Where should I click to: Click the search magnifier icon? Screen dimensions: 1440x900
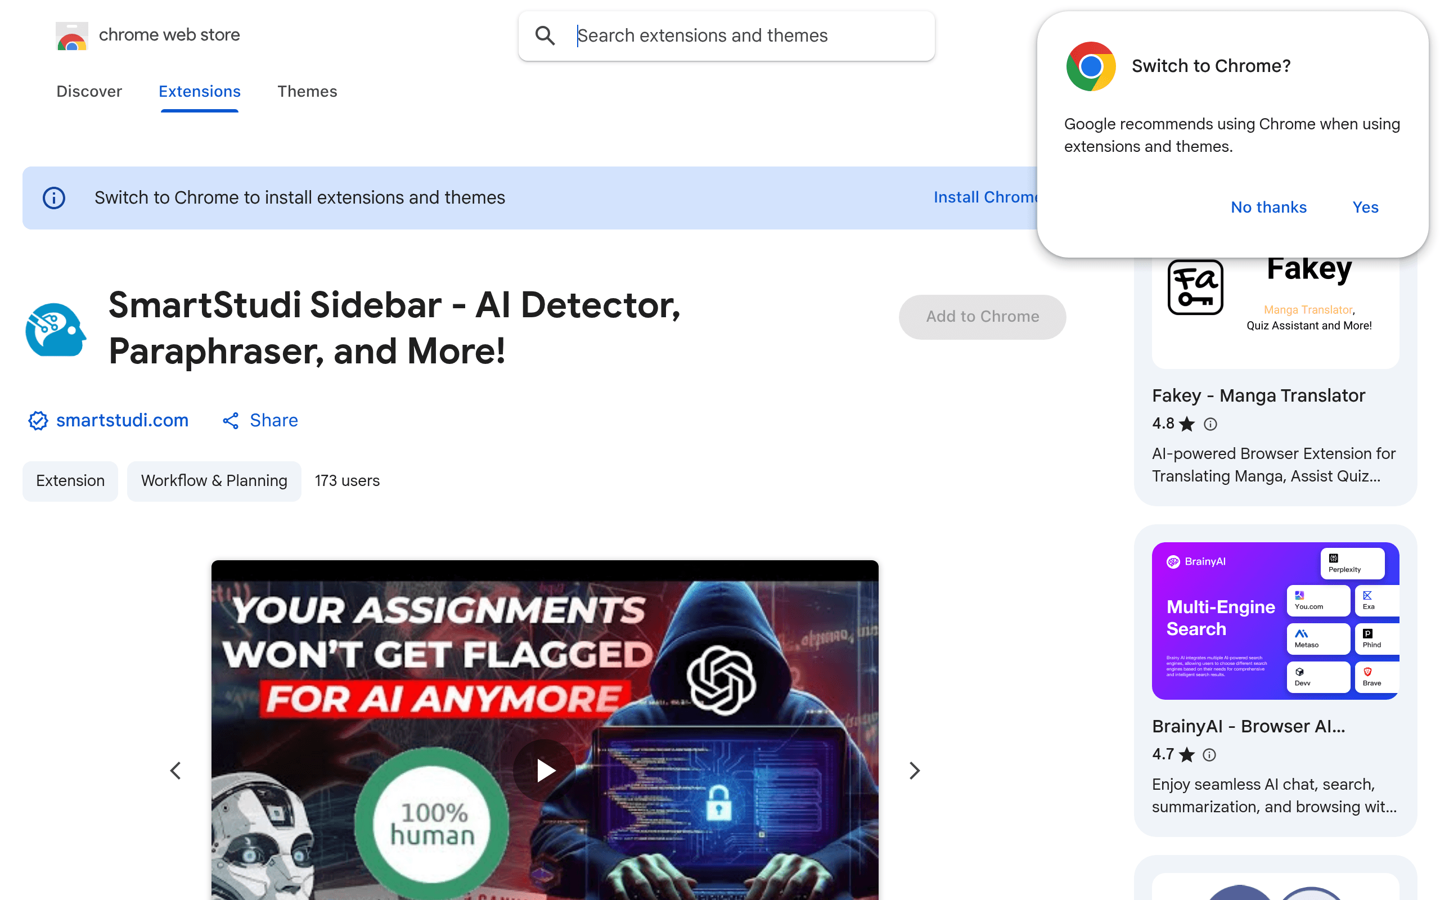pos(544,35)
